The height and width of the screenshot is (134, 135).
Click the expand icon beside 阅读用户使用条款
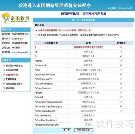tap(4, 66)
